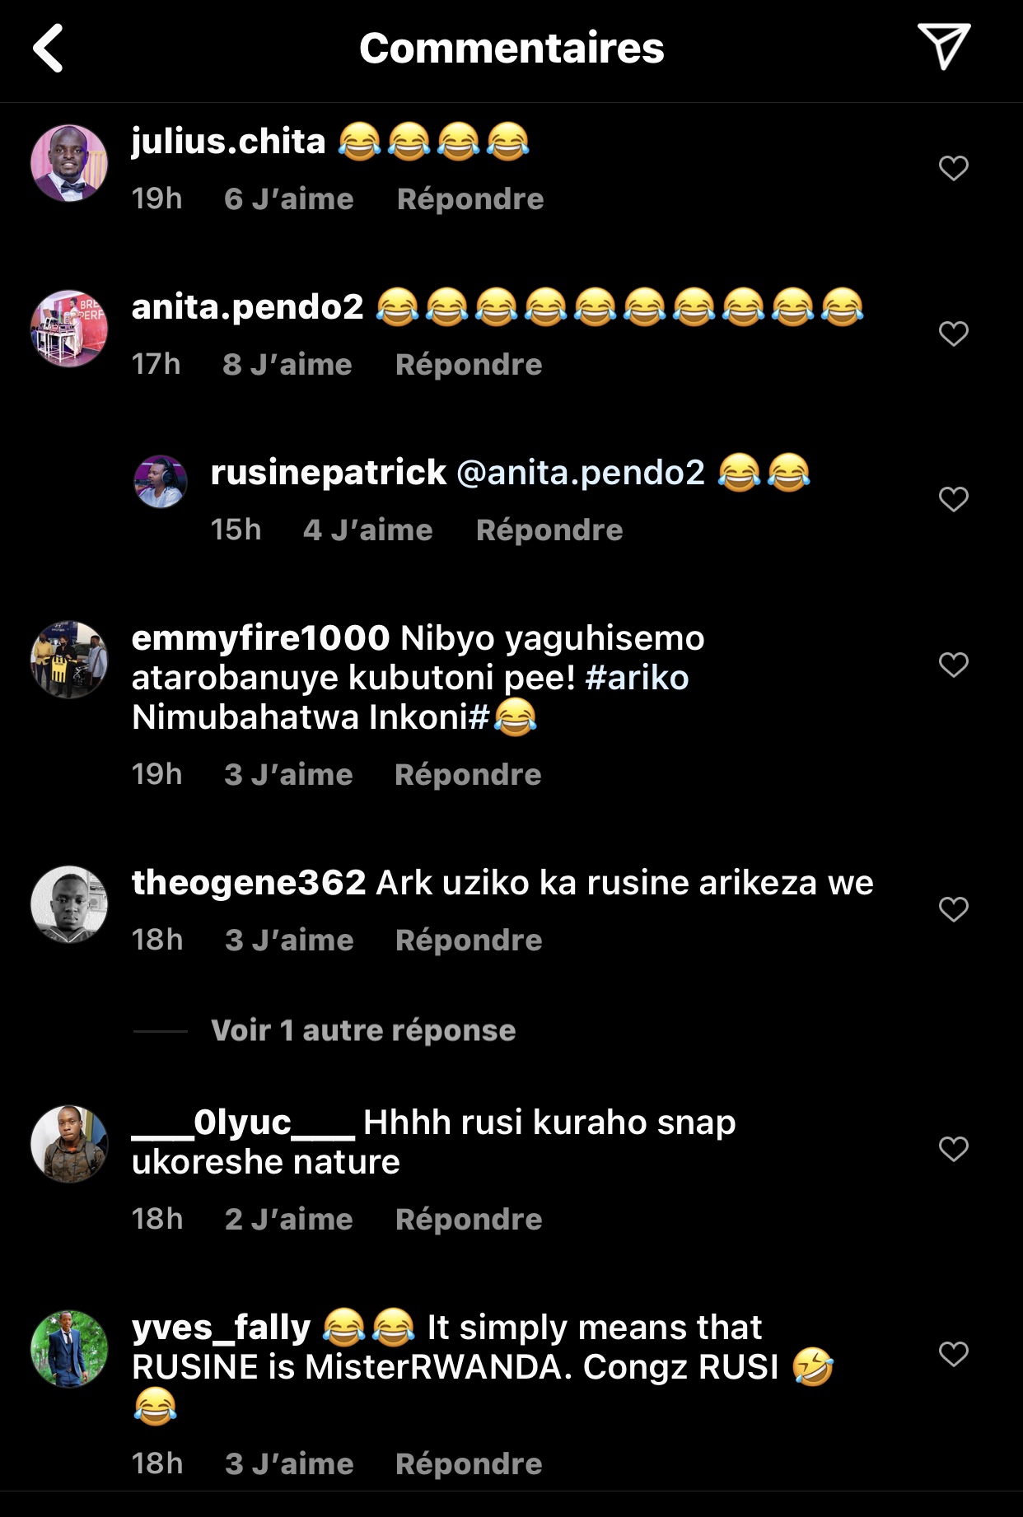
Task: View rusinepatrick's profile avatar
Action: click(161, 482)
